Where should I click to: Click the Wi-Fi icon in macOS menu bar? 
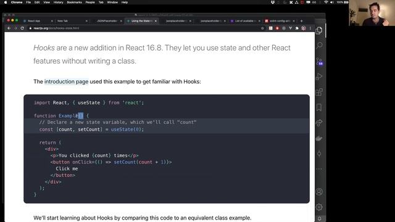pos(326,2)
